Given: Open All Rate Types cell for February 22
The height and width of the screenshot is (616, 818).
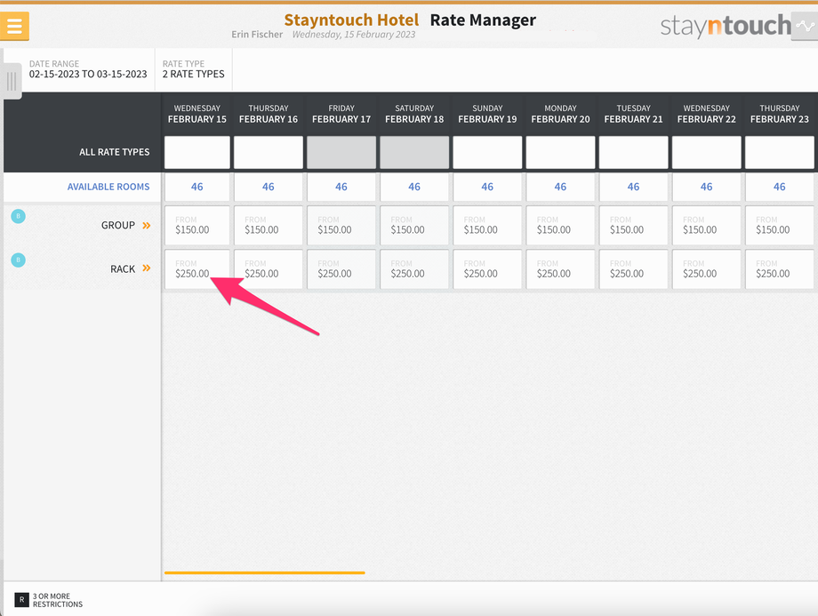Looking at the screenshot, I should pos(706,152).
